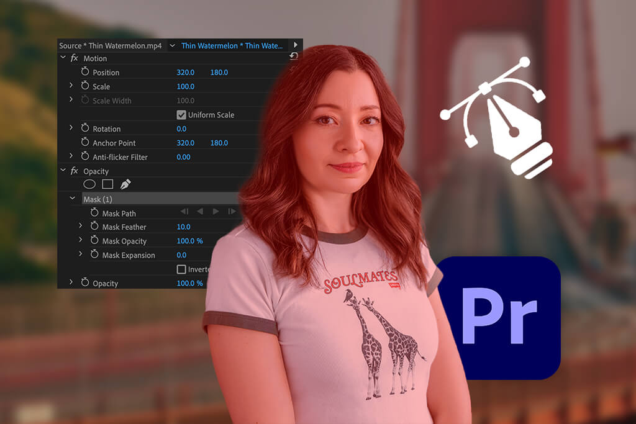Collapse the Opacity effect group
636x424 pixels.
63,170
